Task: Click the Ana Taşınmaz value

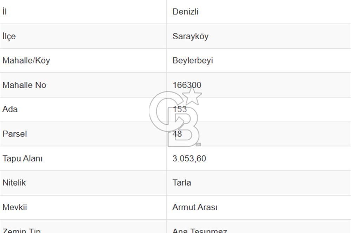Action: coord(200,231)
